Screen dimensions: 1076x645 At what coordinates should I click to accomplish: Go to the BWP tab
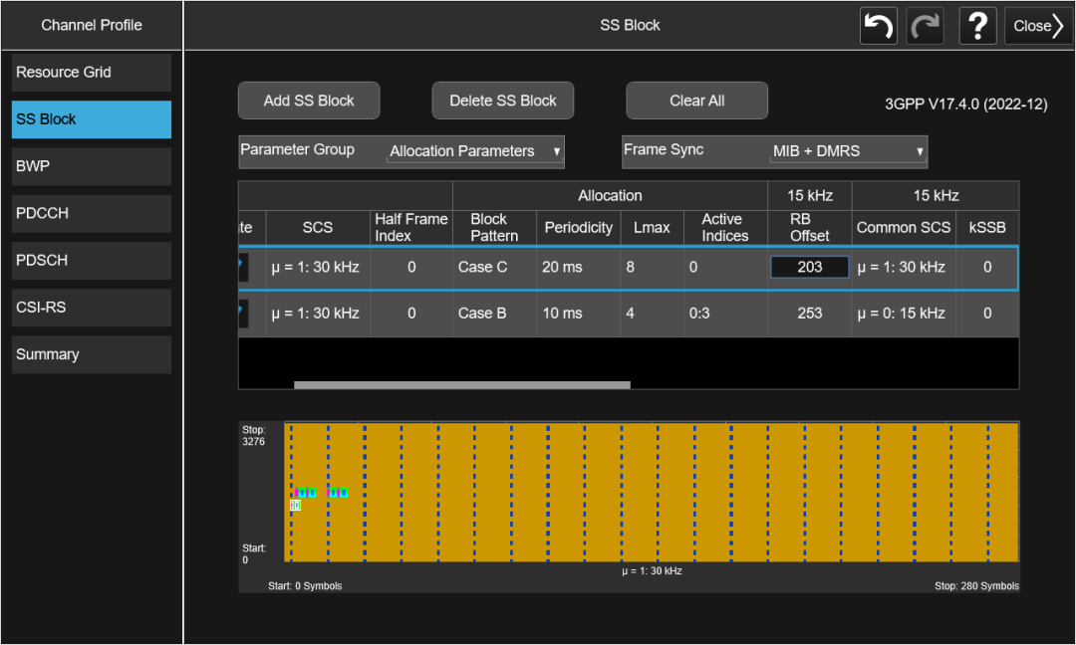pyautogui.click(x=92, y=166)
